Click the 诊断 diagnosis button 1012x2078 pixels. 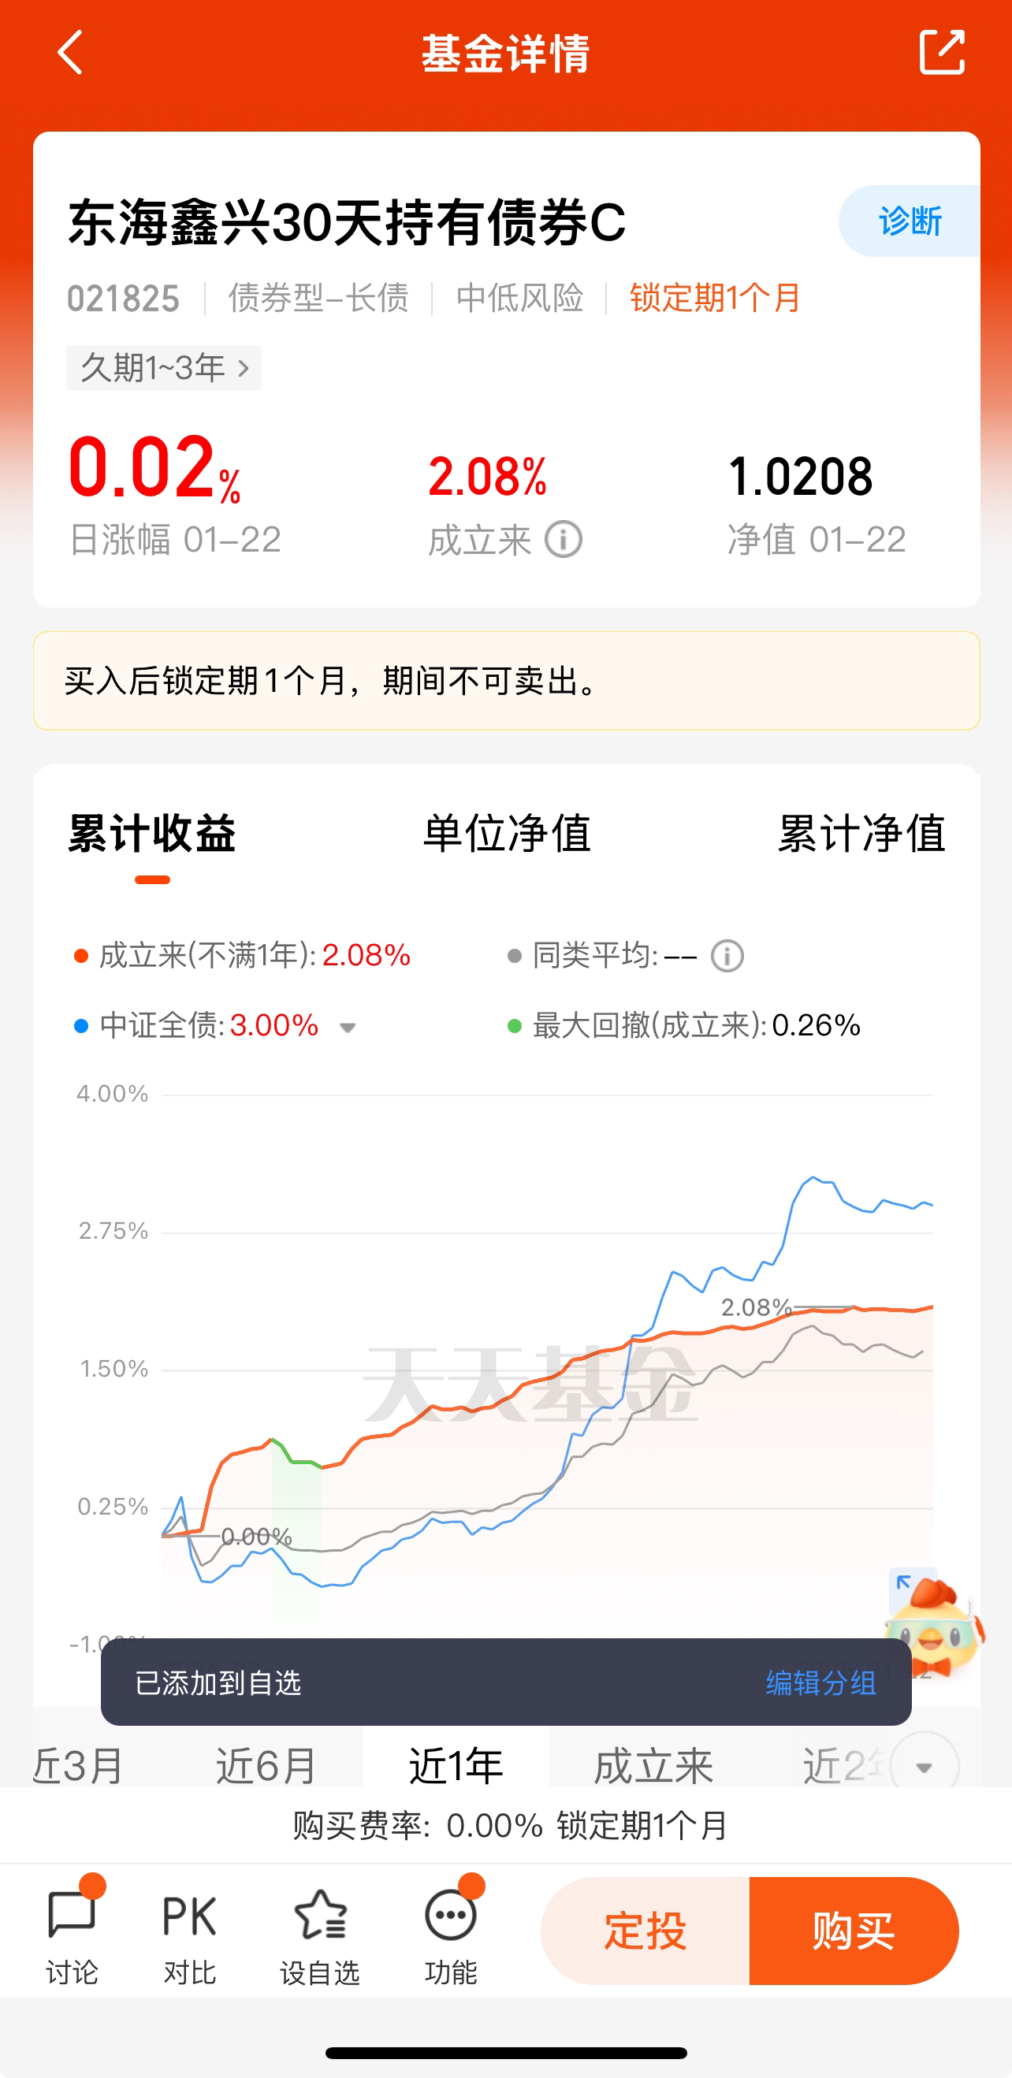910,221
